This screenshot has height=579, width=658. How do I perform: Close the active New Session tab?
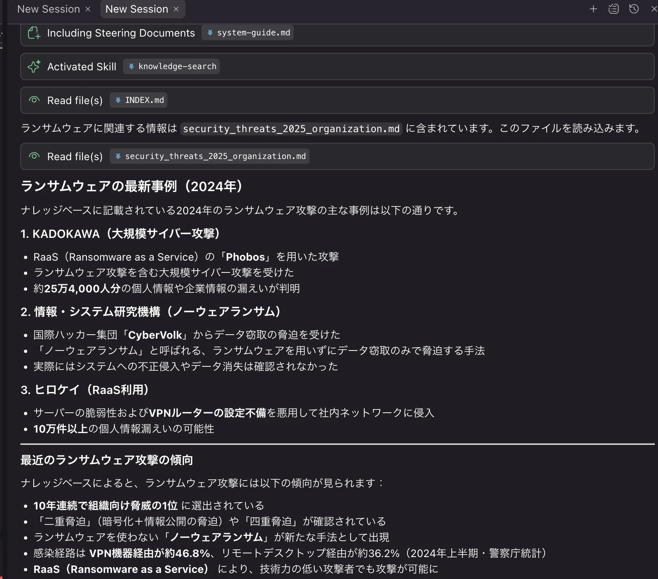176,9
